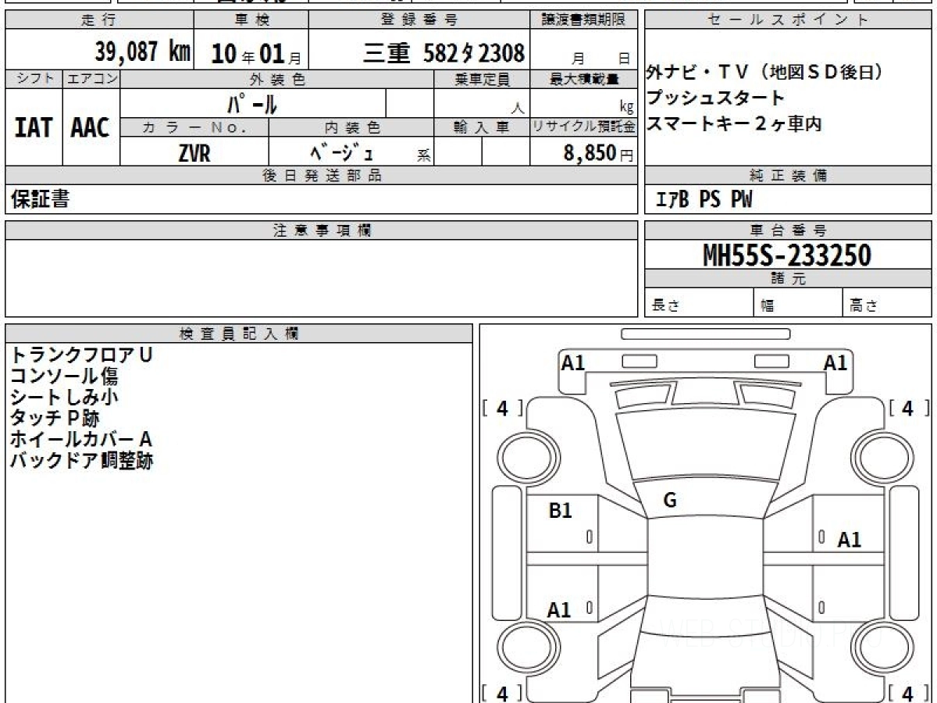937x703 pixels.
Task: Select the 保証書 entry under later-shipped parts
Action: pos(40,199)
